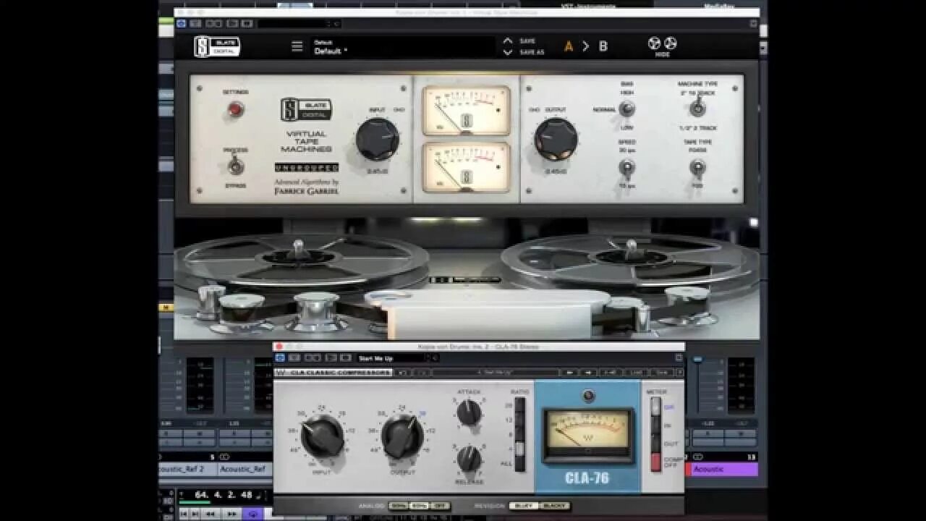Image resolution: width=926 pixels, height=521 pixels.
Task: Open Virtual Tape Machines window preset field
Action: tap(297, 24)
